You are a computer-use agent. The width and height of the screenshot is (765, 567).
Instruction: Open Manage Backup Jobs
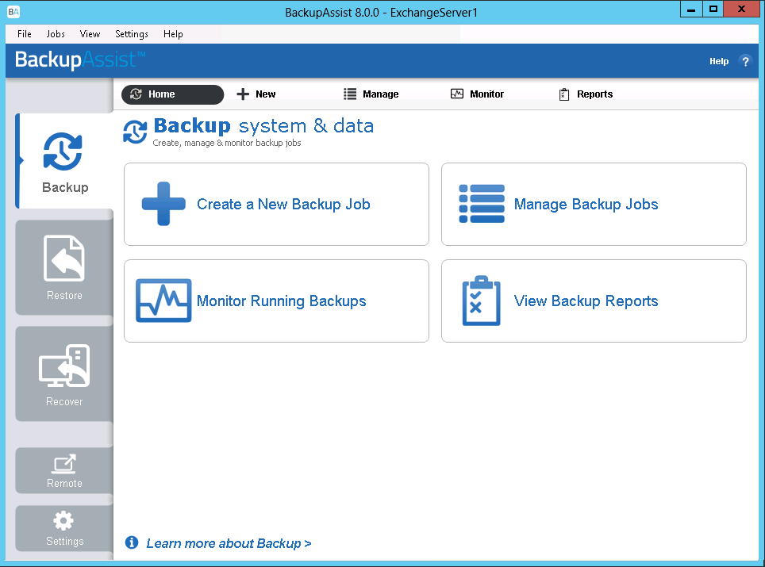pos(594,204)
